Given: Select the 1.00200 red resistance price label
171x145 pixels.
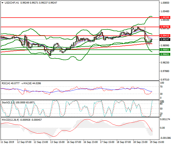Looking at the screenshot, I should pyautogui.click(x=165, y=17).
